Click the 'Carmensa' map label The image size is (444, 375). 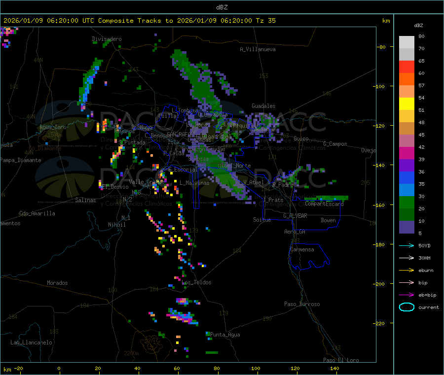tap(302, 249)
